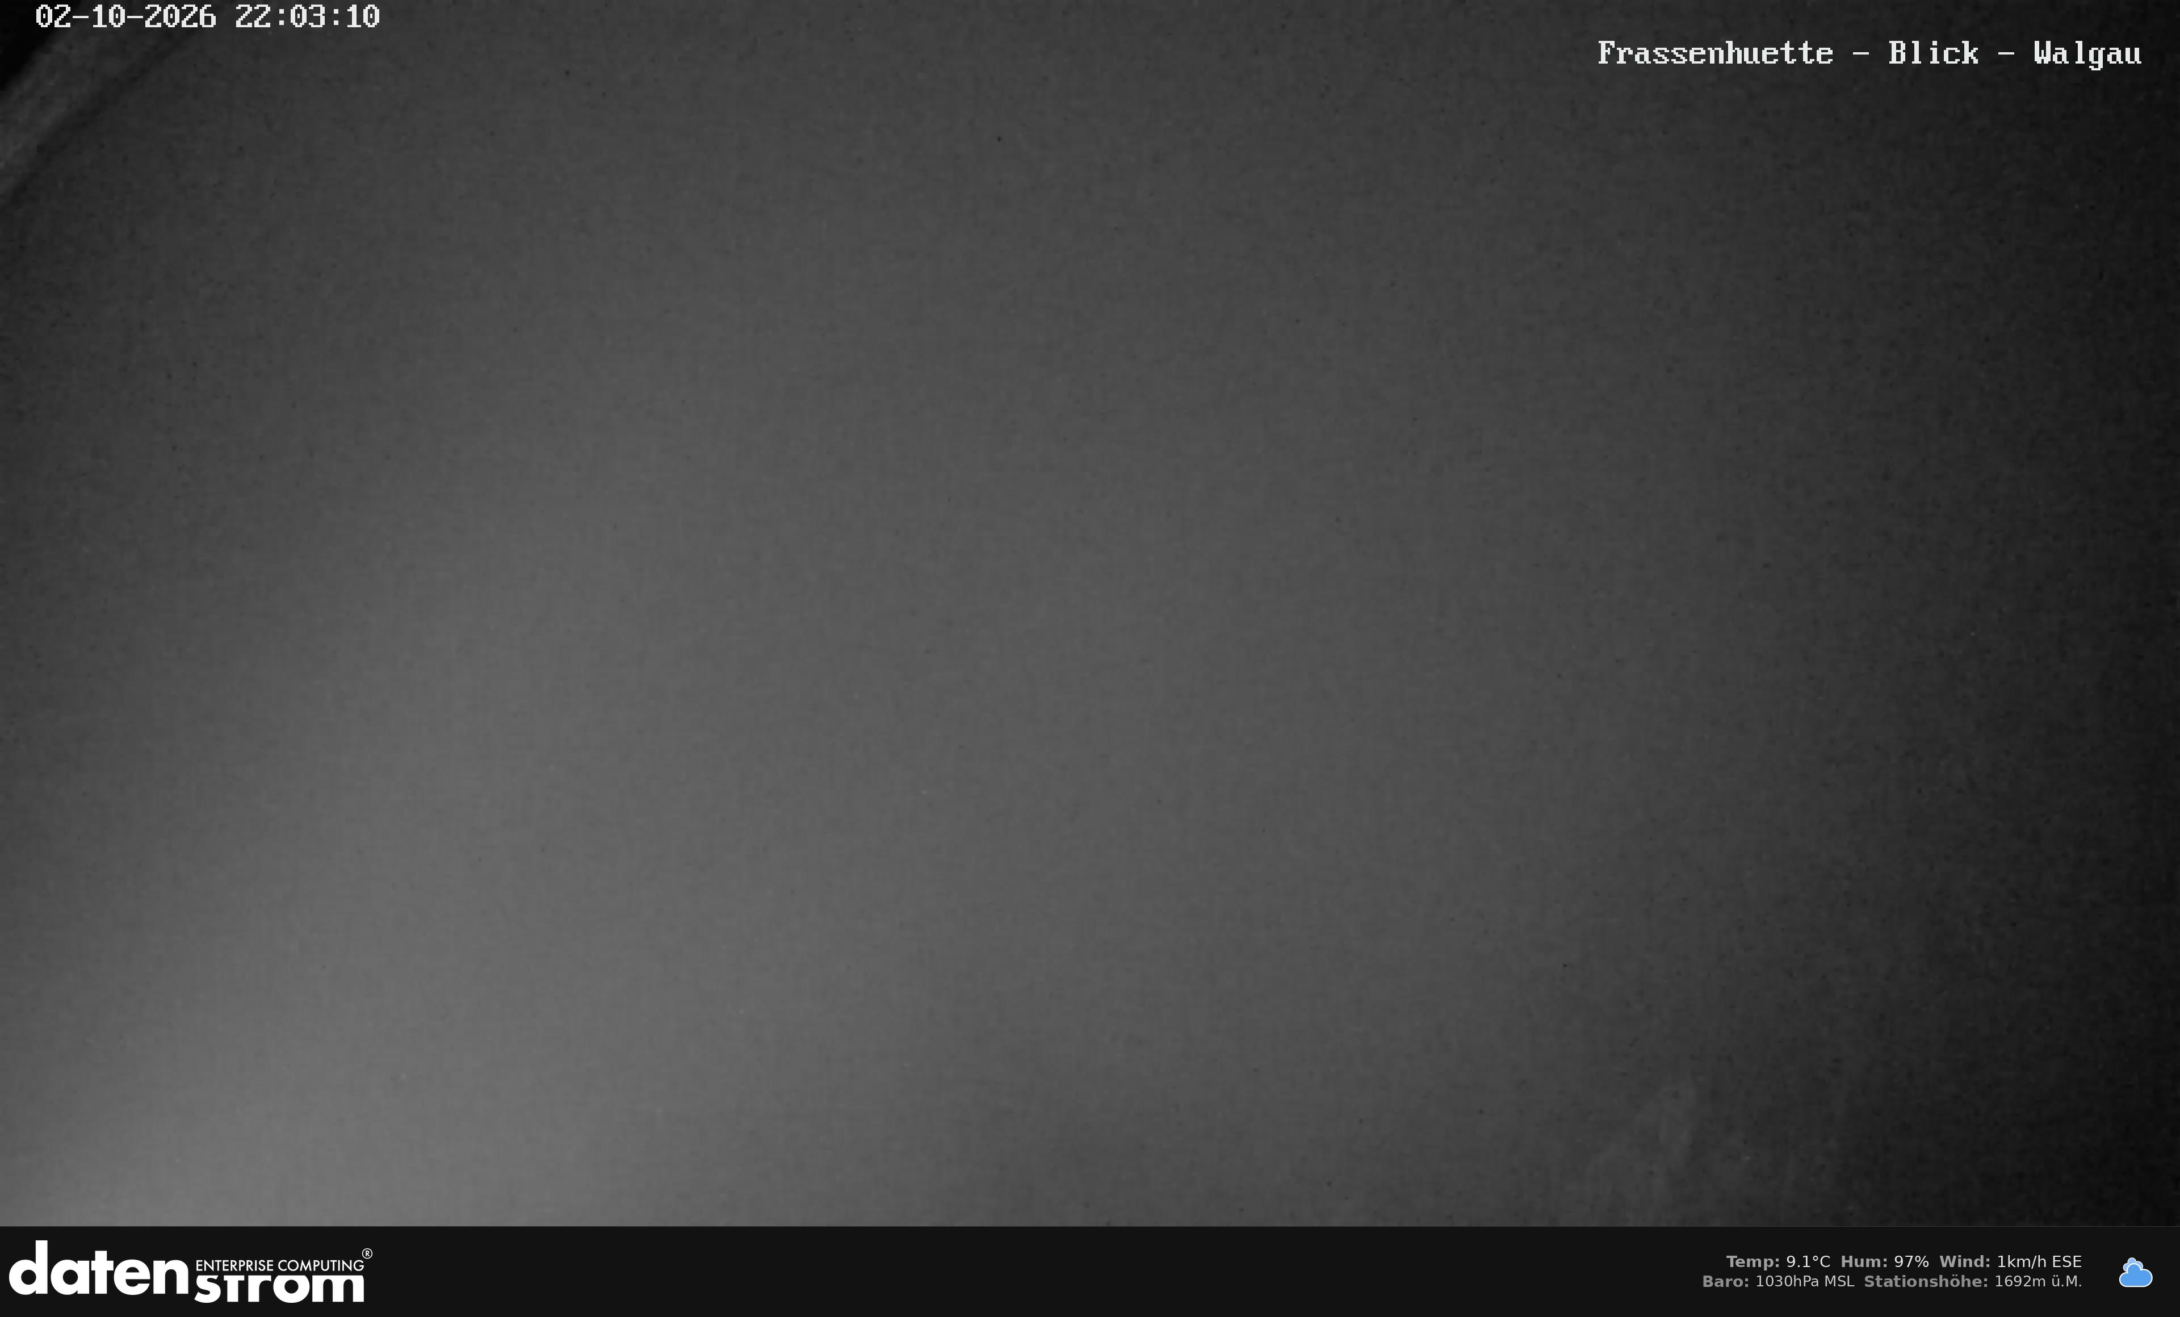The width and height of the screenshot is (2180, 1317).
Task: Click the Wind: 1km/h ESE reading
Action: [x=2010, y=1261]
